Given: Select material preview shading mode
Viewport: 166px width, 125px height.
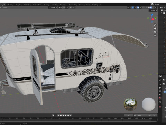Looking at the screenshot, I should point(151,7).
